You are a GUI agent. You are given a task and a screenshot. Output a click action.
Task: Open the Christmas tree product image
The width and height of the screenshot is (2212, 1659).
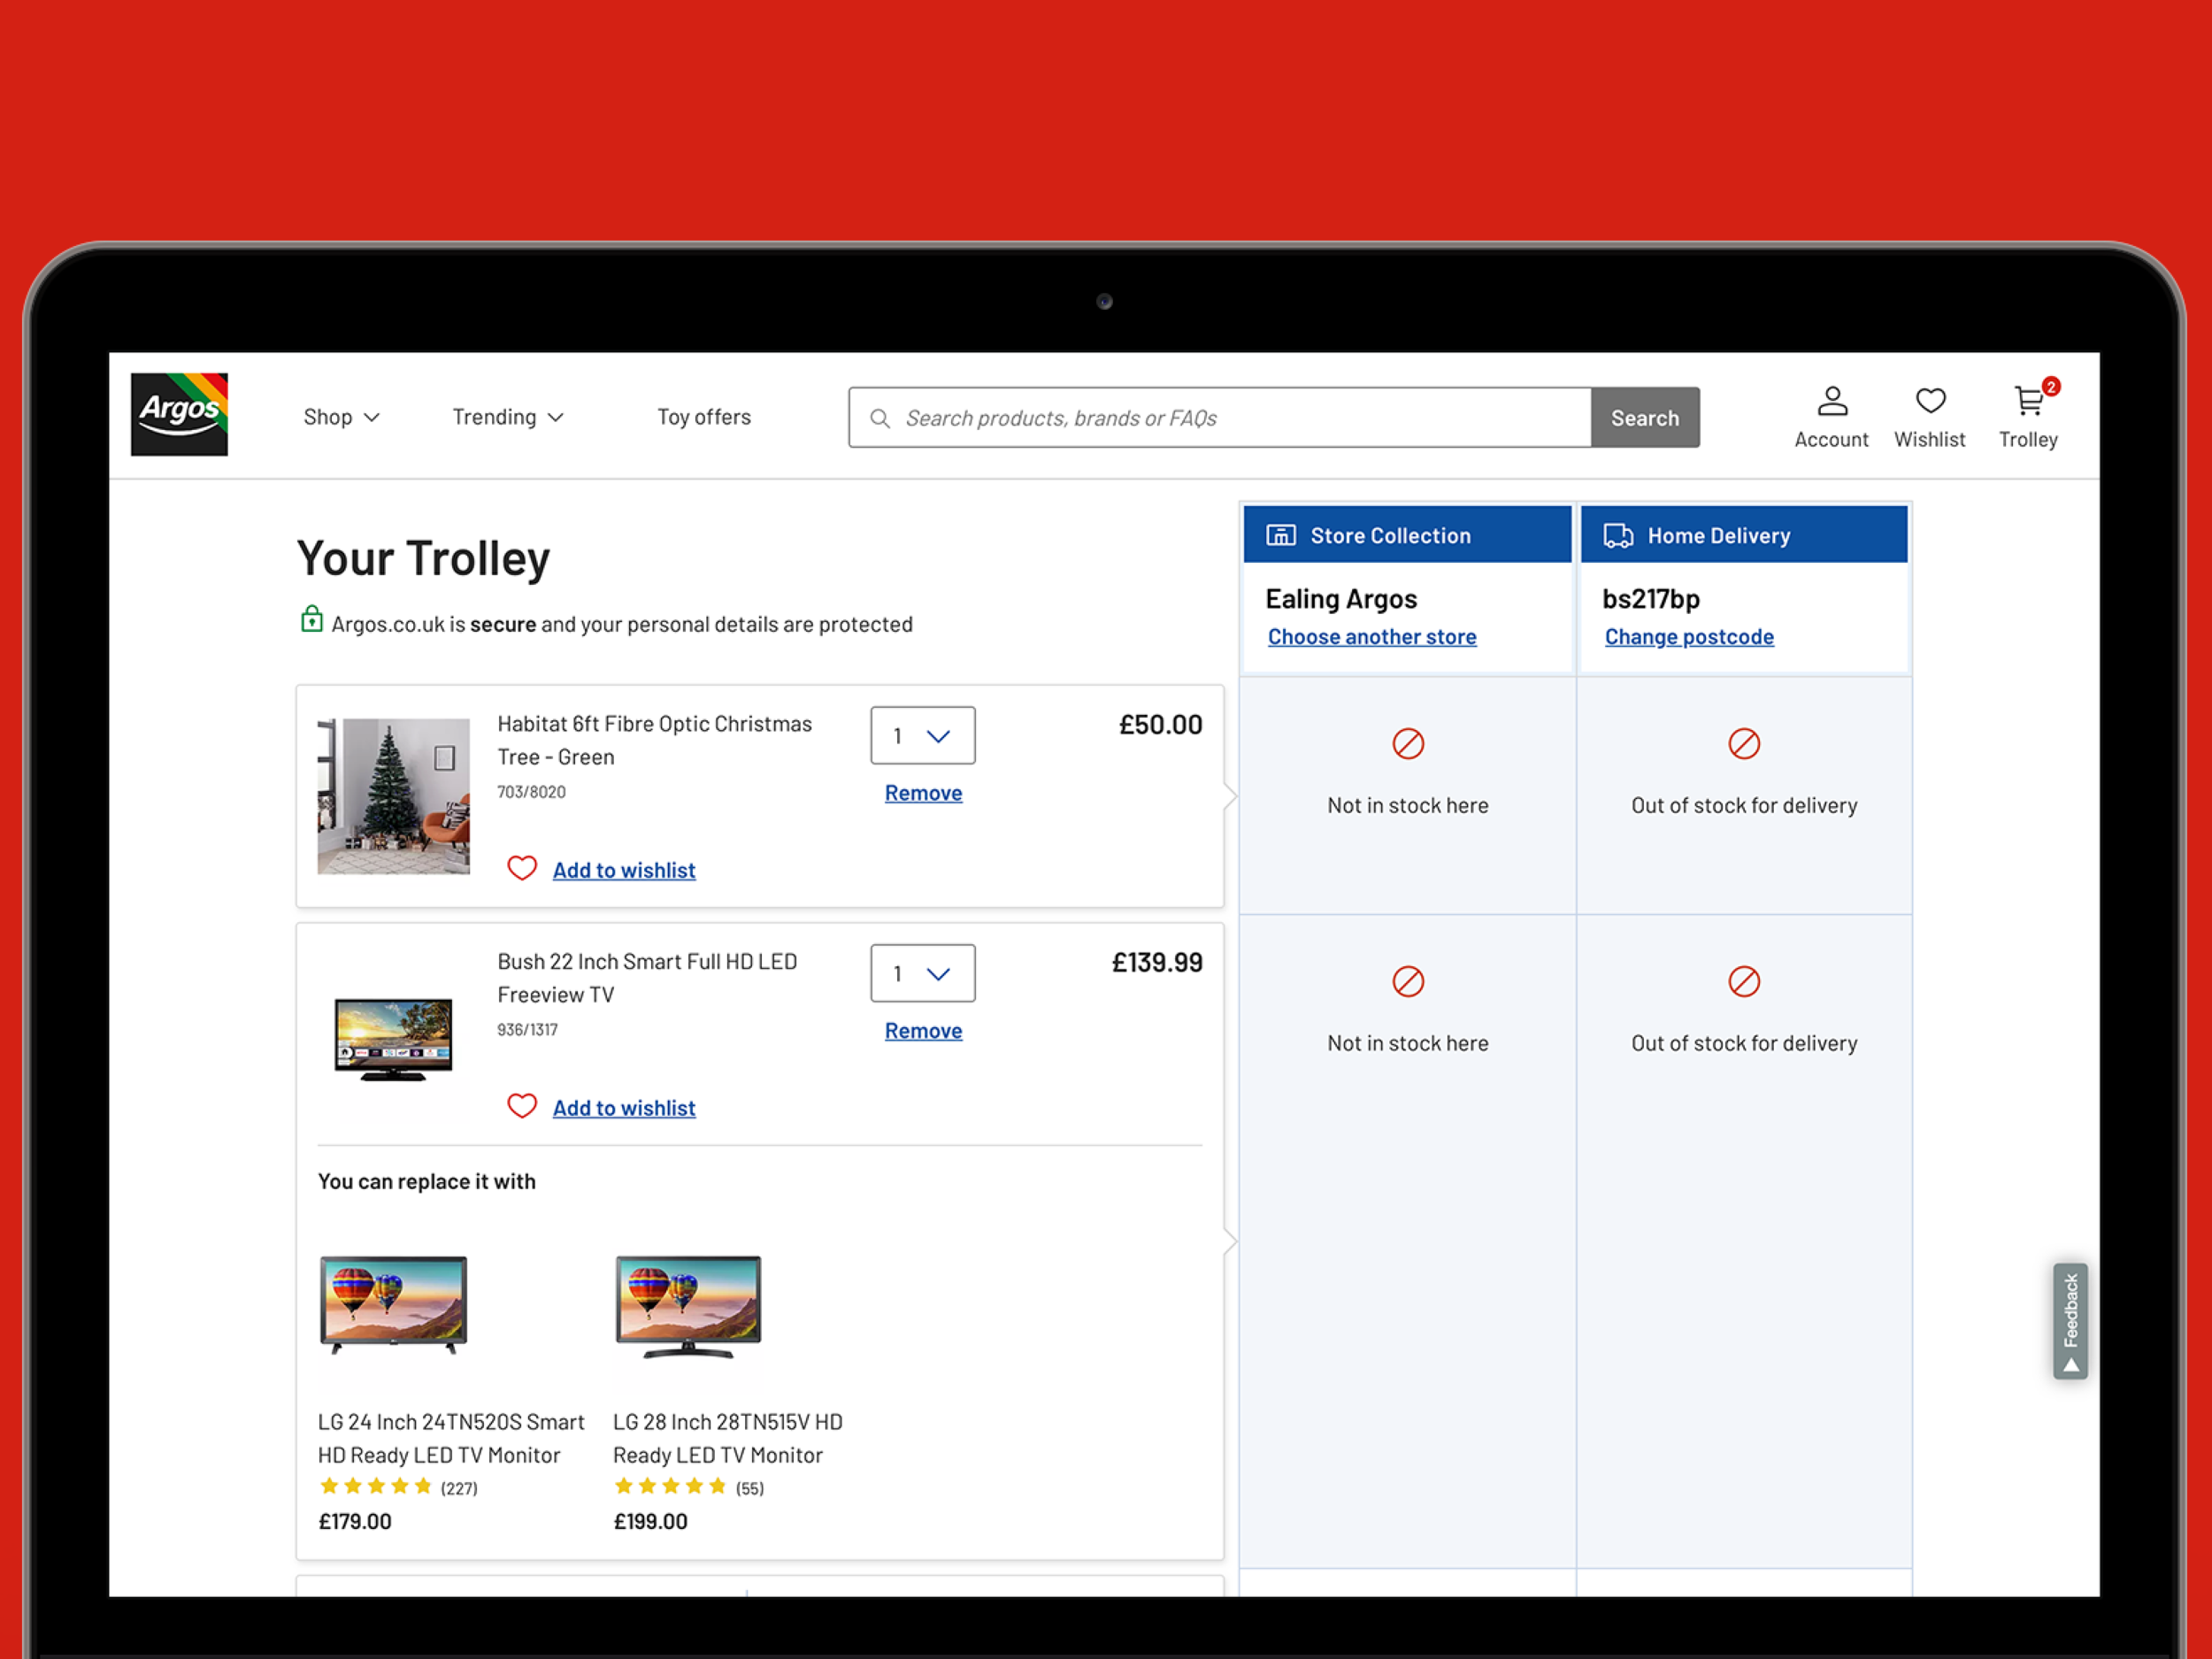pos(394,796)
